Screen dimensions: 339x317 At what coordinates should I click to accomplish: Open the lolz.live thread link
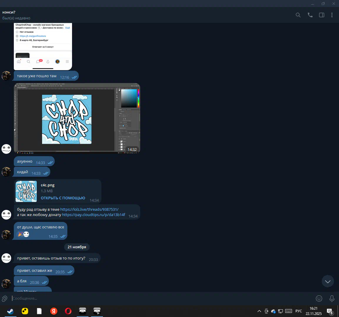89,210
